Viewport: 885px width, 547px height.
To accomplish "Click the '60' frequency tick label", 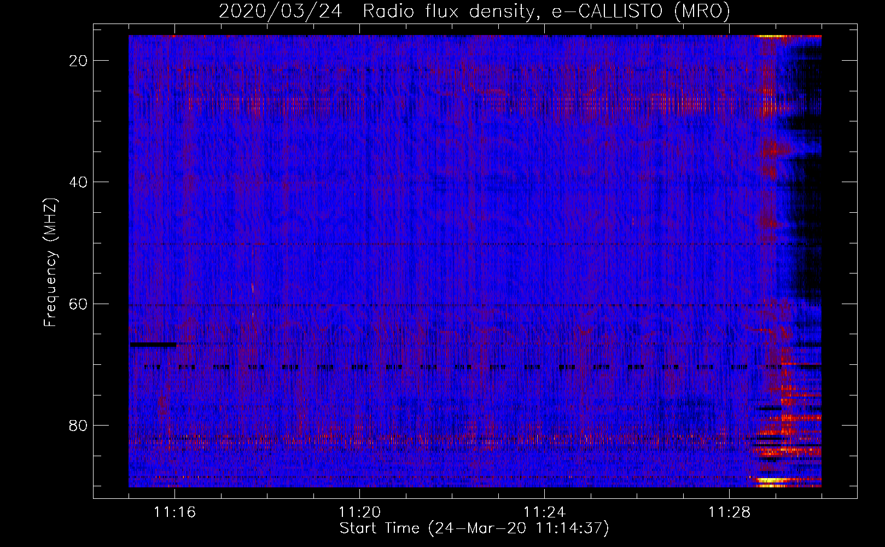I will (x=79, y=304).
